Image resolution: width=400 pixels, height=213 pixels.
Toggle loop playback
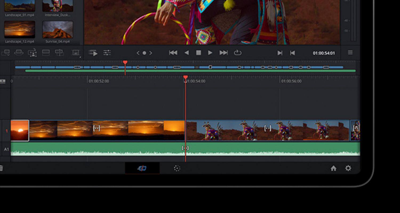click(238, 53)
